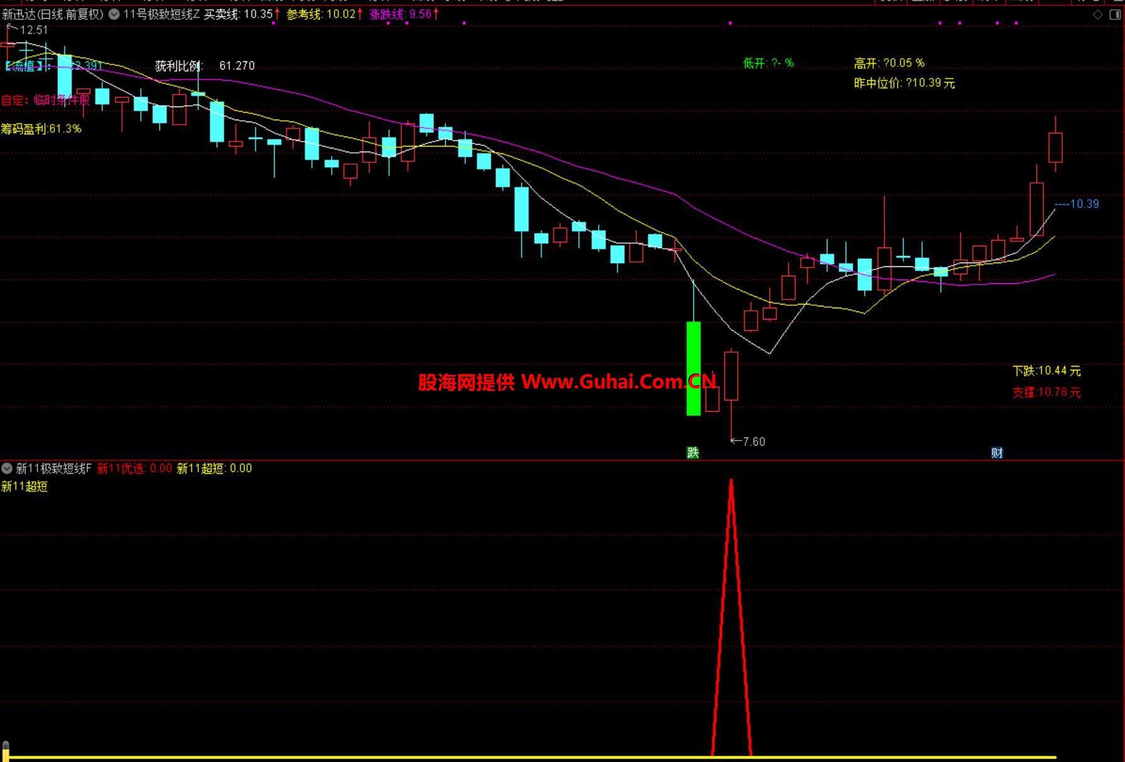Click the 涨跌线: 9.56 value
This screenshot has width=1125, height=762.
point(404,14)
